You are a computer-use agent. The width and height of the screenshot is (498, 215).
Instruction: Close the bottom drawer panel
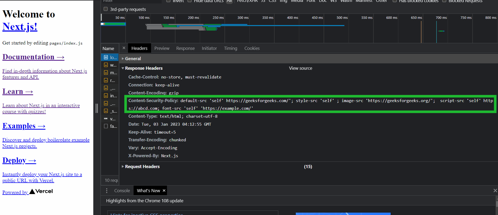pyautogui.click(x=495, y=191)
